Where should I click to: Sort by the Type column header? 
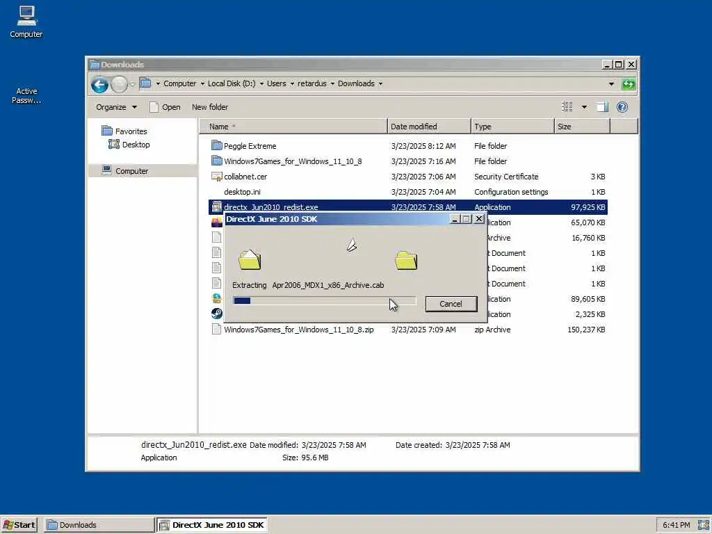(512, 127)
